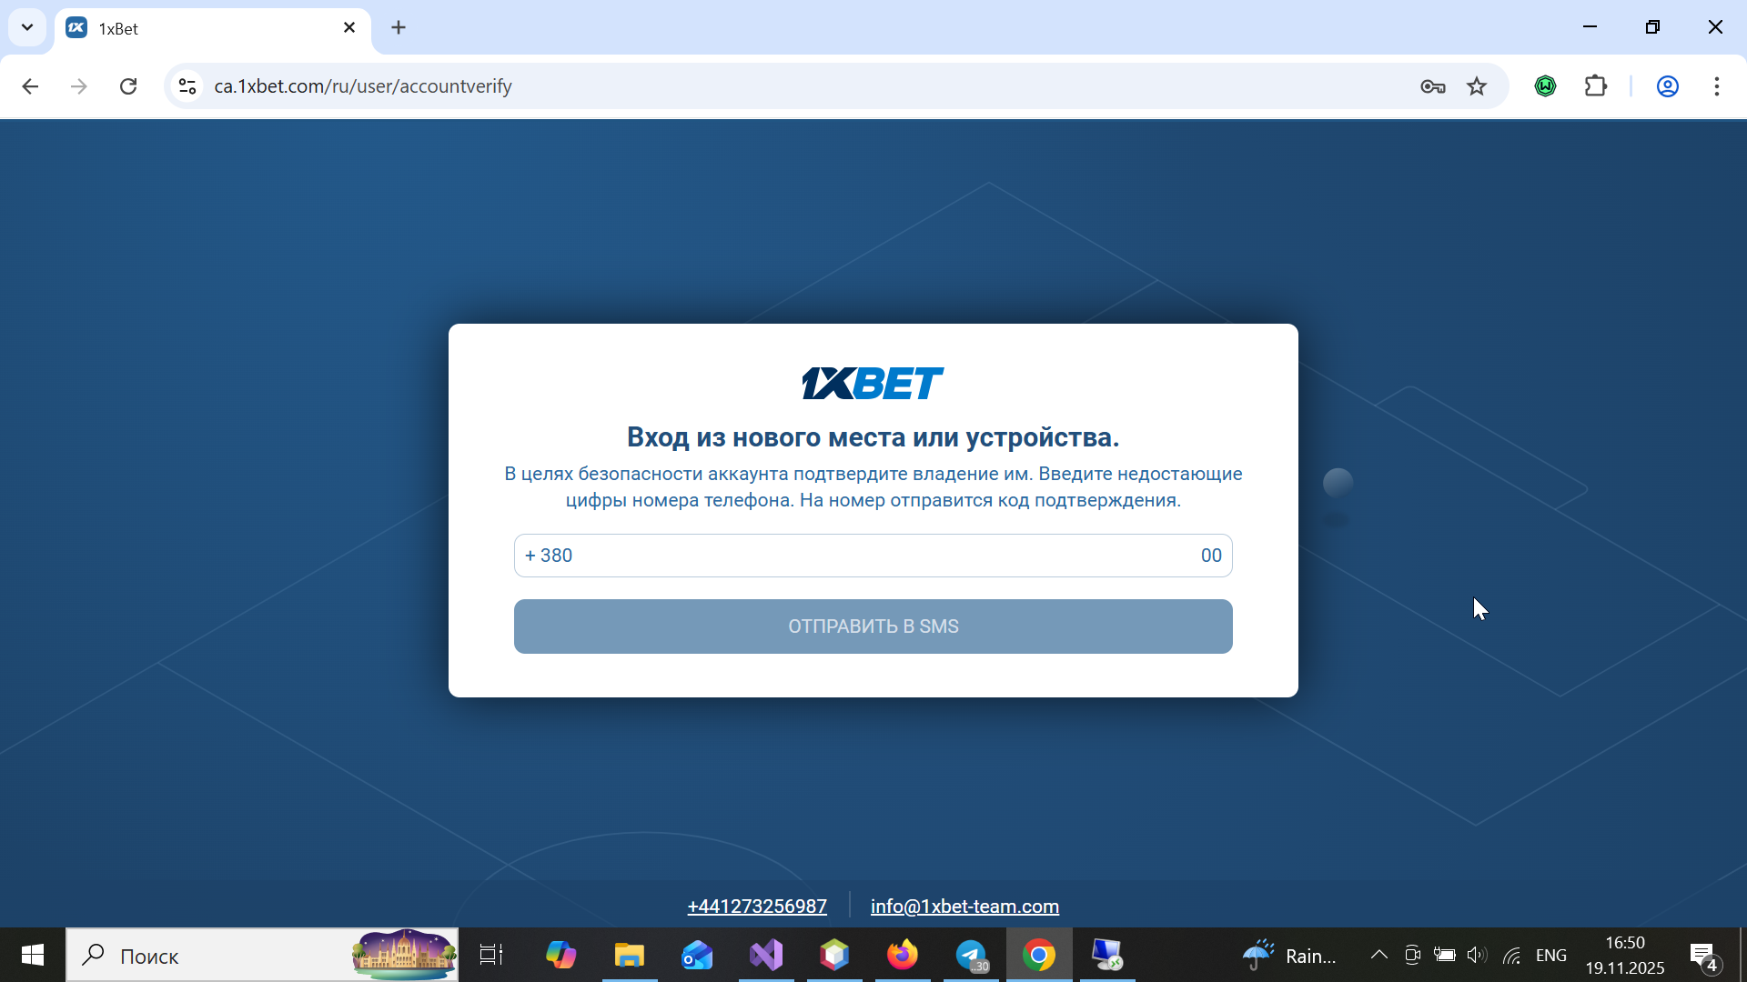Call the +441273256987 phone link

click(757, 907)
